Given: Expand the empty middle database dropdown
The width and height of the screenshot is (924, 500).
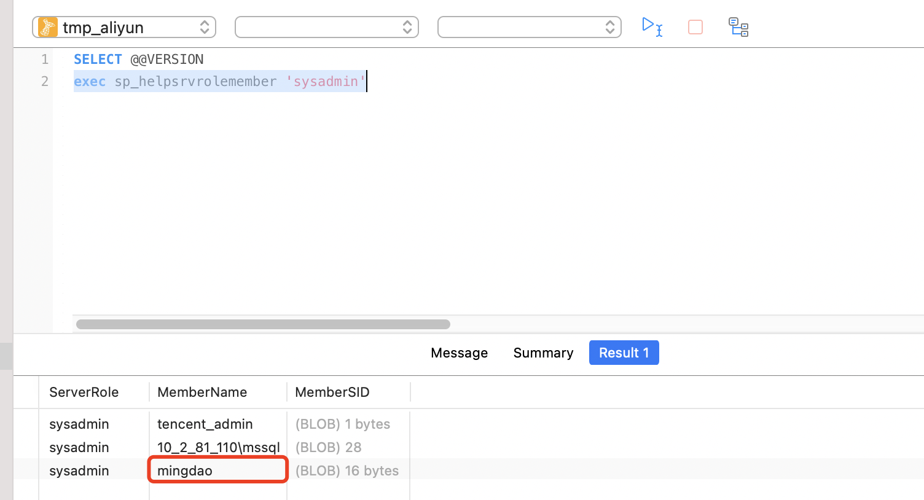Looking at the screenshot, I should (x=327, y=27).
